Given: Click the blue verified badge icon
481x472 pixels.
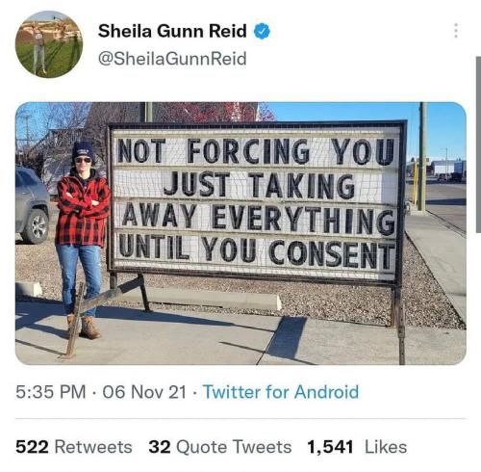Looking at the screenshot, I should pos(262,31).
